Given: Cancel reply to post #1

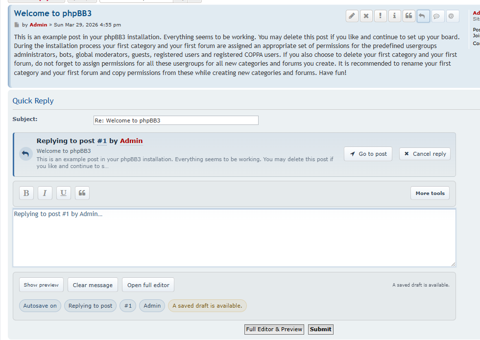Looking at the screenshot, I should coord(425,154).
